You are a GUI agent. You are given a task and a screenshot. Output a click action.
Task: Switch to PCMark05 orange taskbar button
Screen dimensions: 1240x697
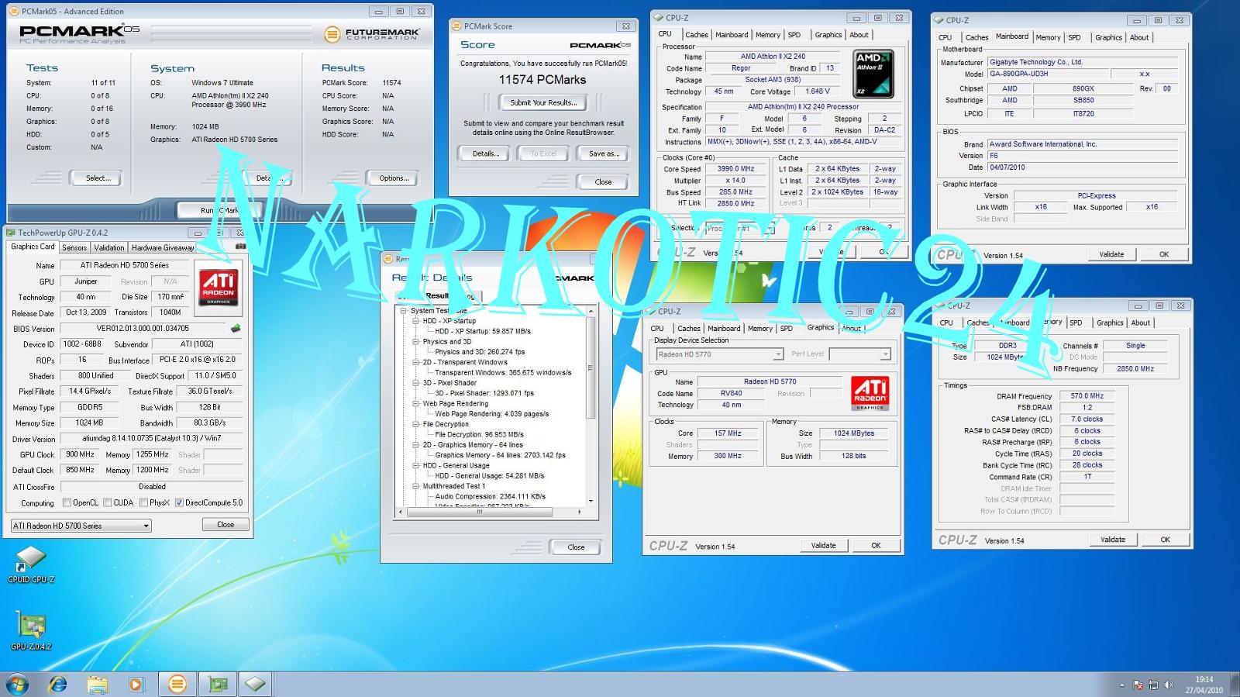[177, 684]
